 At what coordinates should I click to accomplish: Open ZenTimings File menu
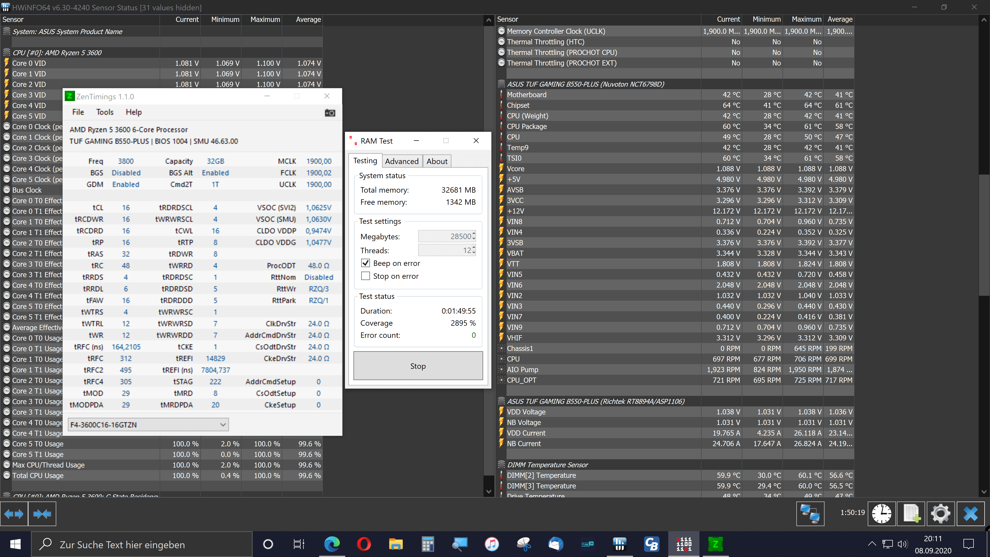tap(78, 112)
